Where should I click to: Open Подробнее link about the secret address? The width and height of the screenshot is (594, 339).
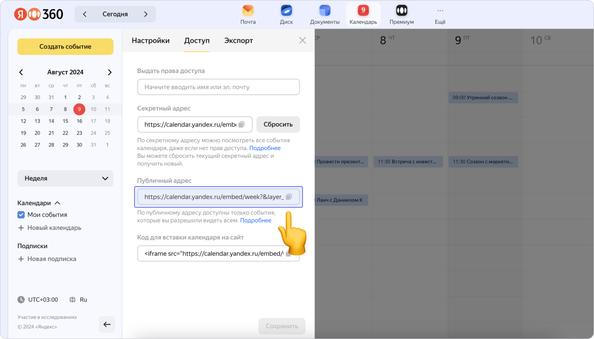point(265,148)
